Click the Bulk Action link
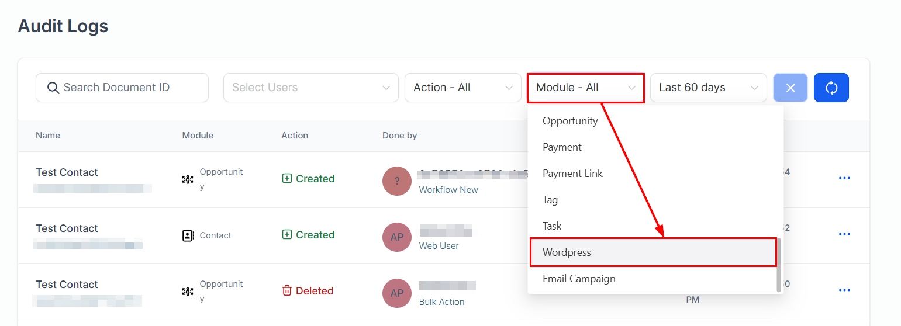The height and width of the screenshot is (326, 901). [441, 302]
